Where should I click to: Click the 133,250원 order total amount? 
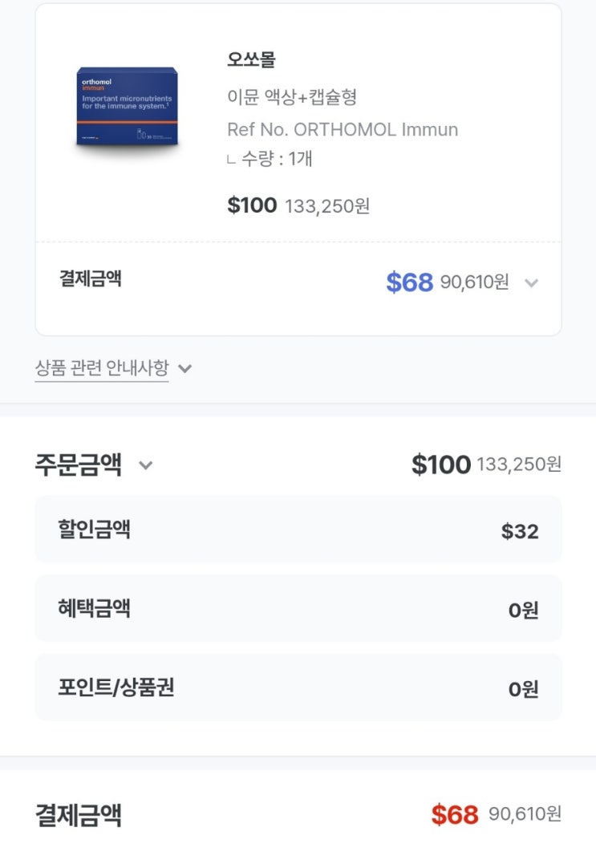[519, 464]
